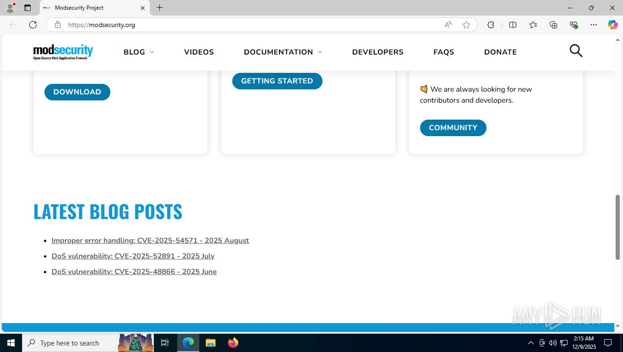Go to the DEVELOPERS page
The height and width of the screenshot is (352, 623).
pyautogui.click(x=378, y=52)
